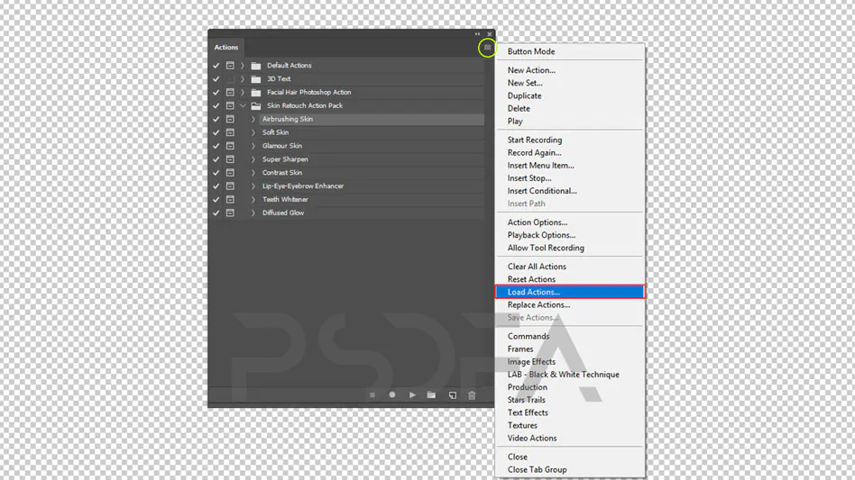
Task: Open the Actions panel flyout menu icon
Action: 488,48
